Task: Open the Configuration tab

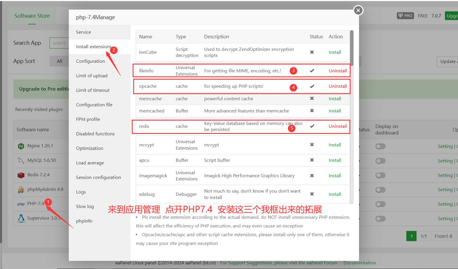Action: pos(100,61)
